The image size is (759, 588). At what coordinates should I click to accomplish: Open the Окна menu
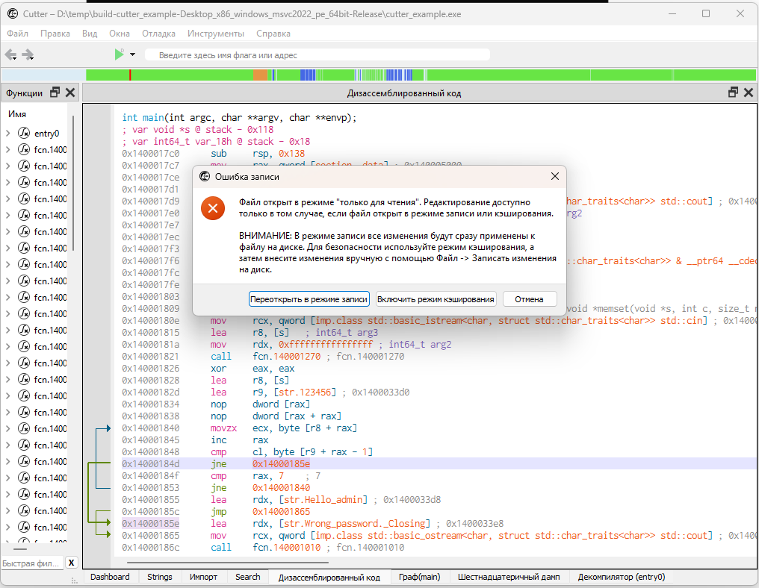(x=120, y=34)
